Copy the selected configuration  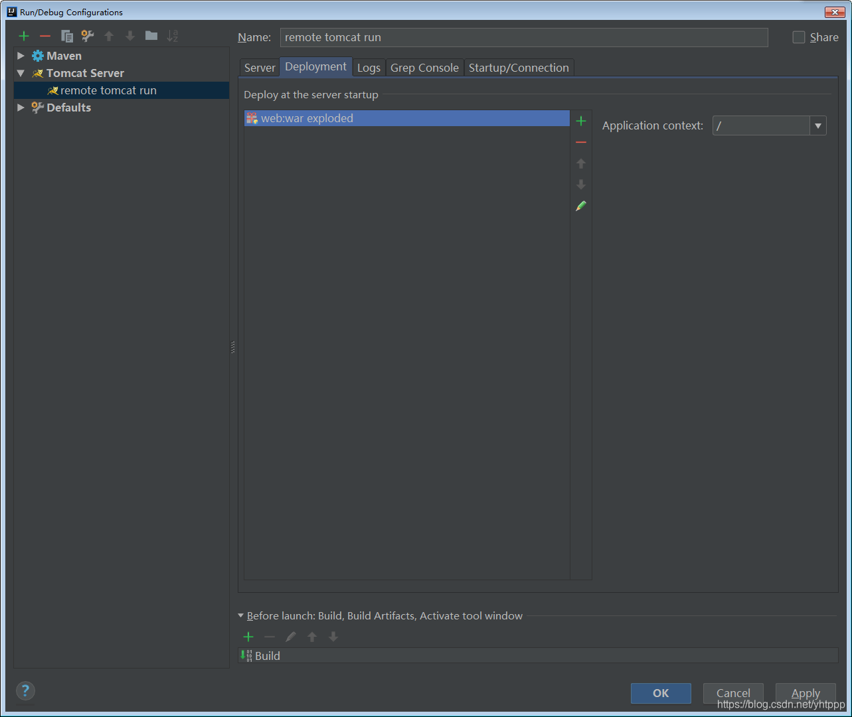[x=66, y=36]
